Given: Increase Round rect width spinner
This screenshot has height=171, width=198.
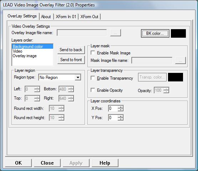Looking at the screenshot, I should click(x=61, y=107).
